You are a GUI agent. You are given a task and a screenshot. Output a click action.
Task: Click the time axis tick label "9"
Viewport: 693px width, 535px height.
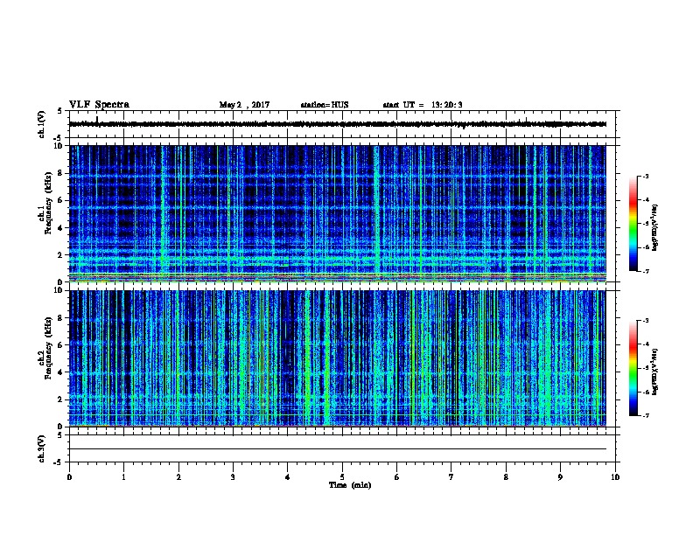560,476
